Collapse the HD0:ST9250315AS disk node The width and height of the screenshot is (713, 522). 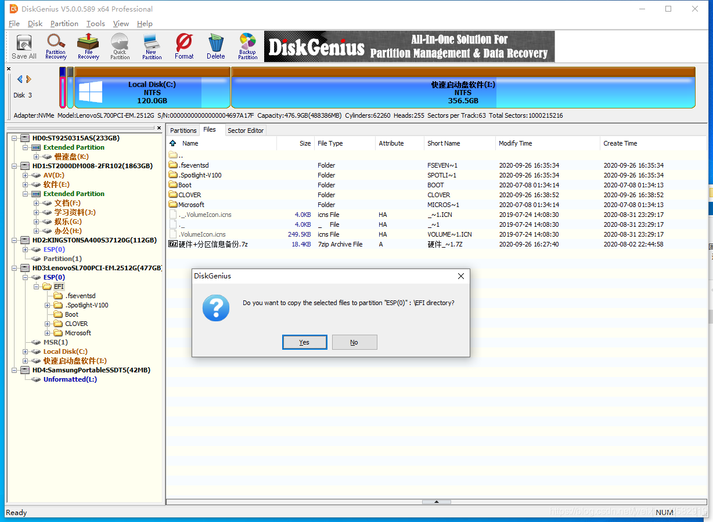pos(14,138)
